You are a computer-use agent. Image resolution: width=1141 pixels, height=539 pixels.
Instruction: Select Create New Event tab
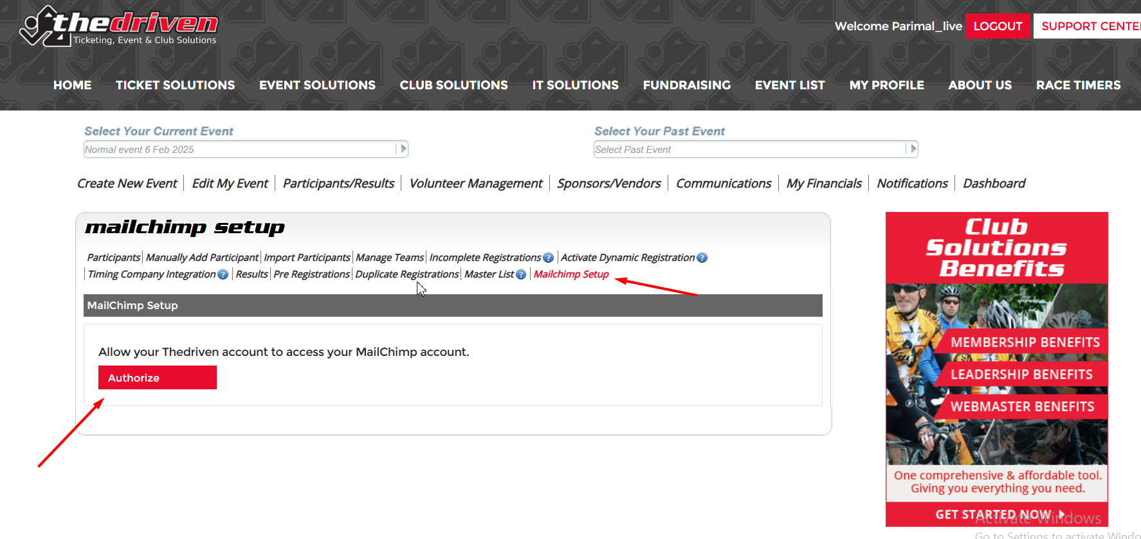tap(127, 183)
